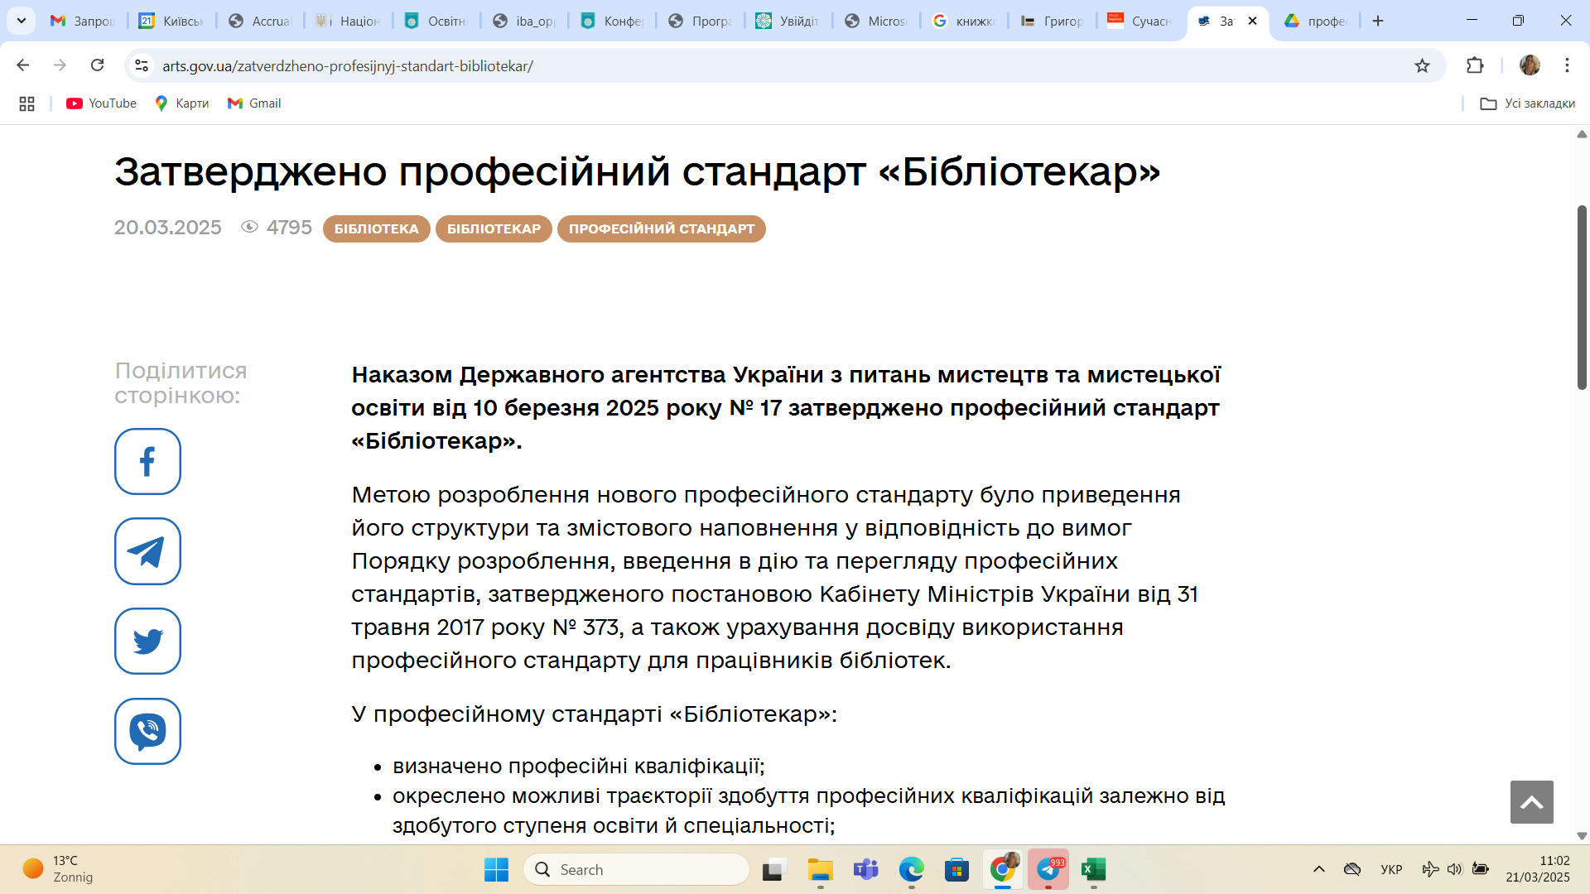This screenshot has height=894, width=1590.
Task: Click the page vertical scrollbar thumb
Action: (1581, 298)
